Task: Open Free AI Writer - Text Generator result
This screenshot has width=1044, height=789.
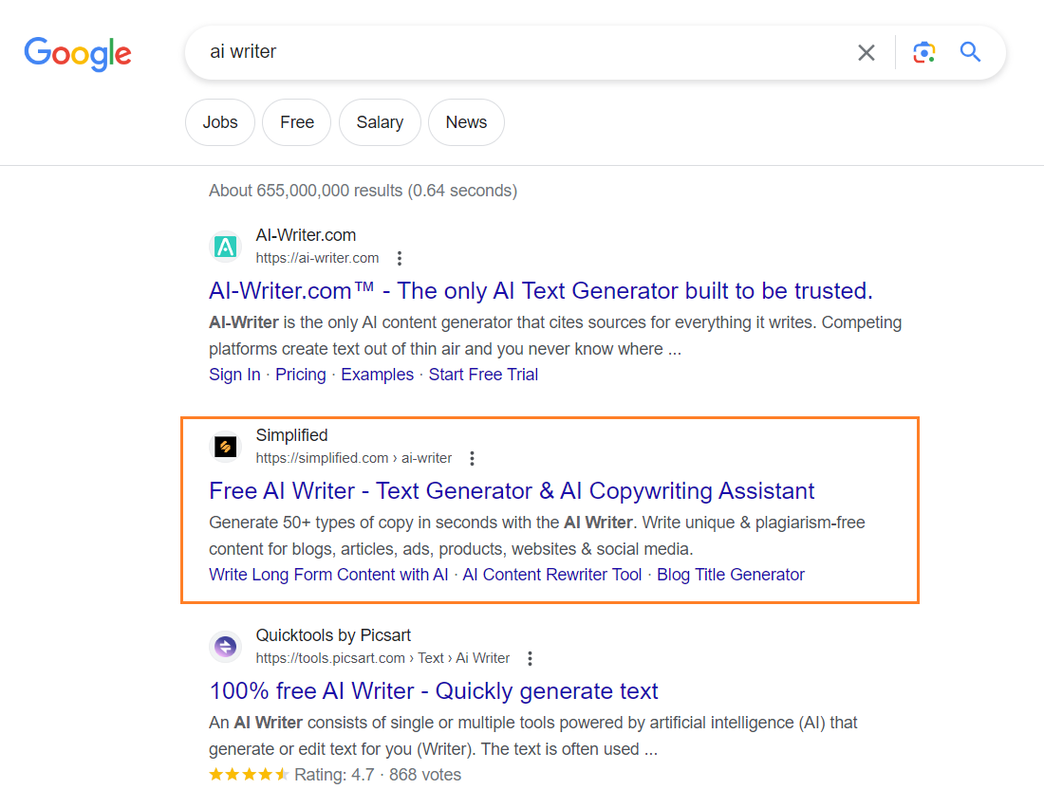Action: point(512,491)
